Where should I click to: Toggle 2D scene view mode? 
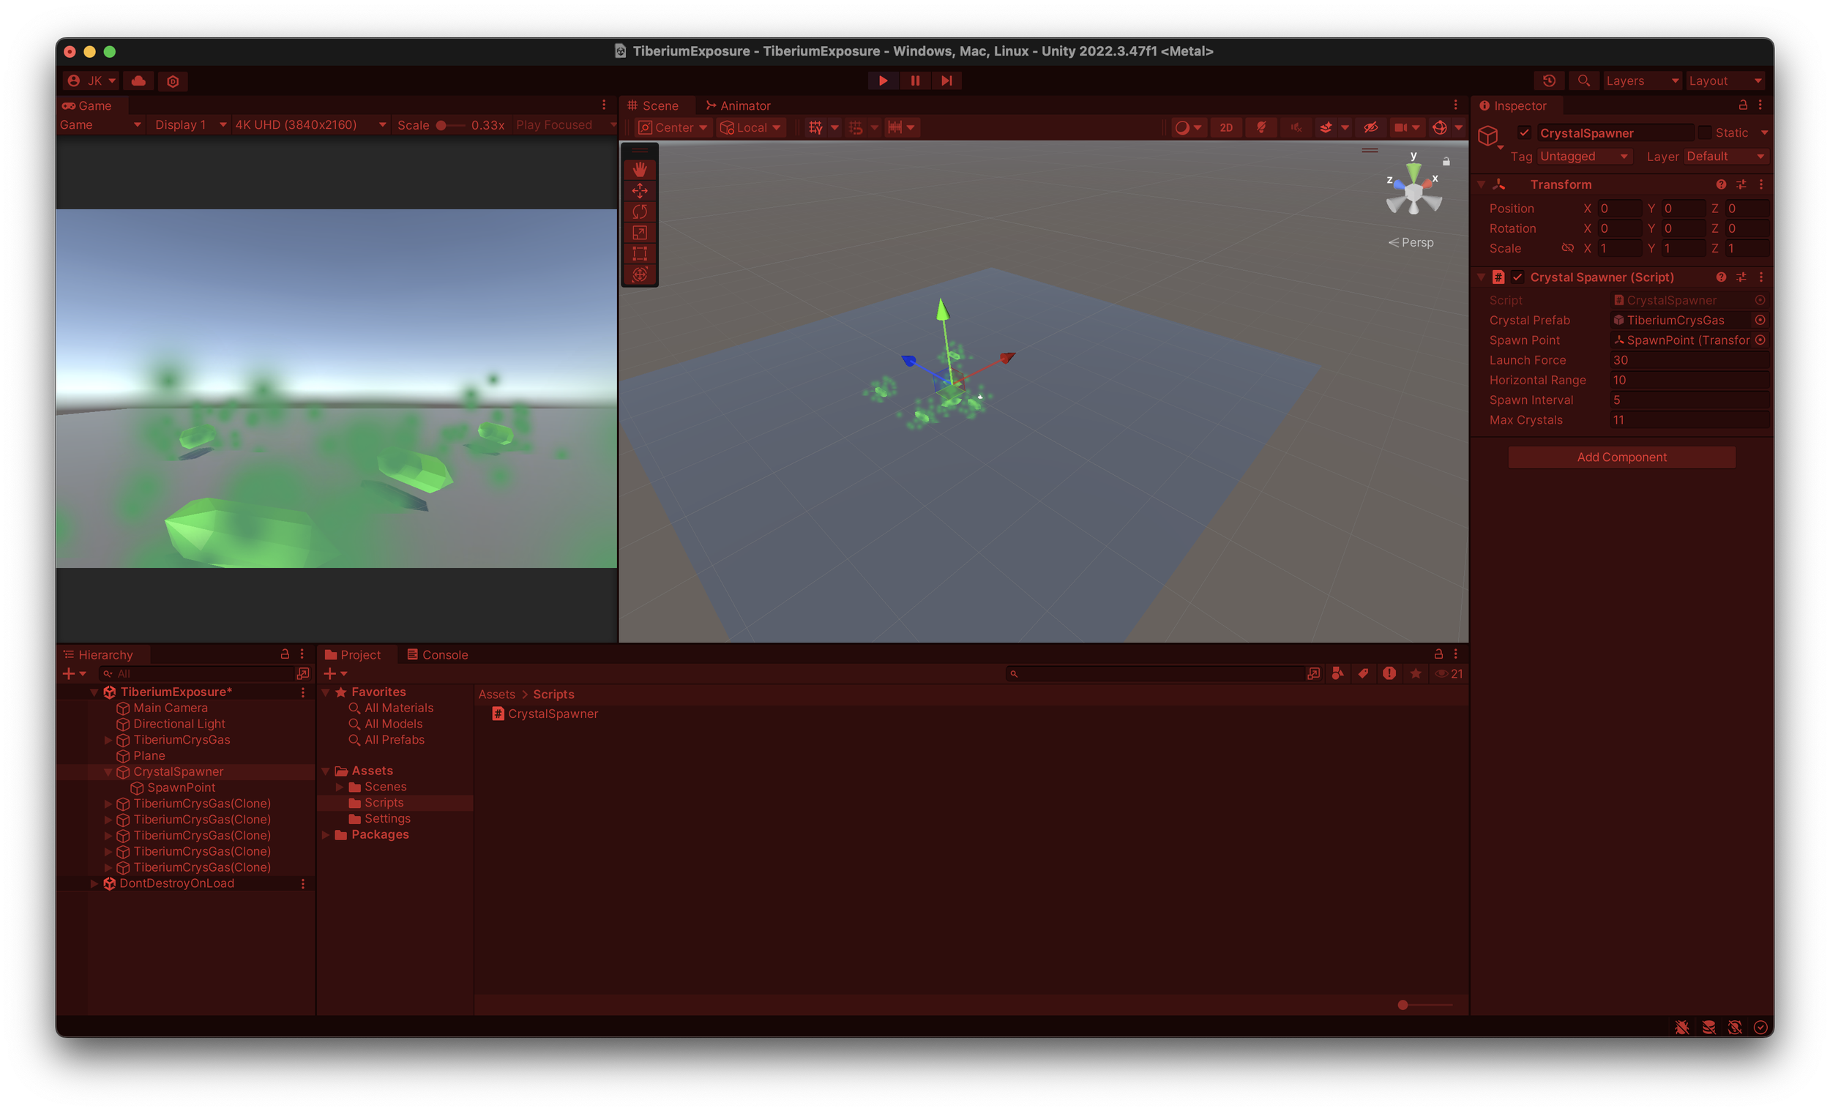click(1225, 128)
